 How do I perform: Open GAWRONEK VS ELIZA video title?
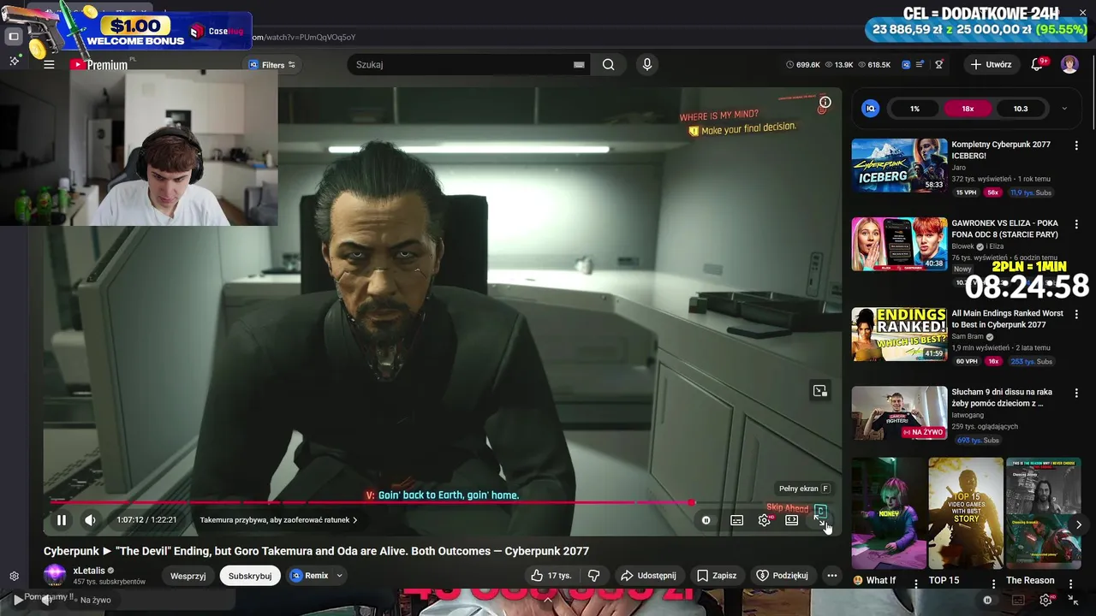point(1004,228)
